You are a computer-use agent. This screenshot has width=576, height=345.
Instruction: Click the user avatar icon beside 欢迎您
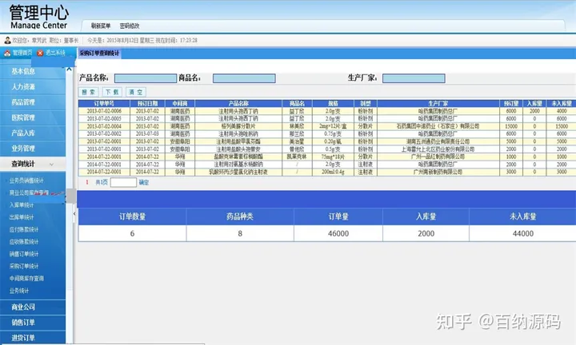(x=6, y=39)
